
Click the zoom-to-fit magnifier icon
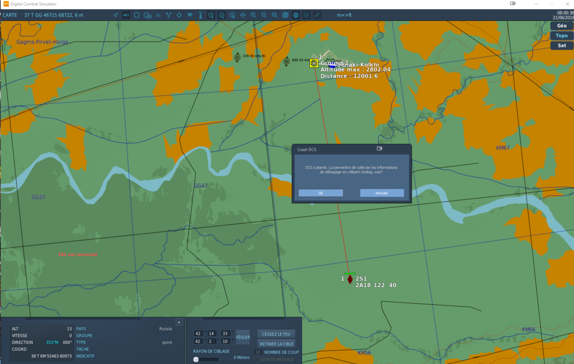(x=274, y=15)
